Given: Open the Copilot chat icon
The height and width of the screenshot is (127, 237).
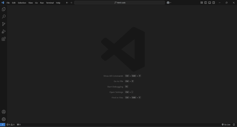Looking at the screenshot, I should (x=168, y=2).
